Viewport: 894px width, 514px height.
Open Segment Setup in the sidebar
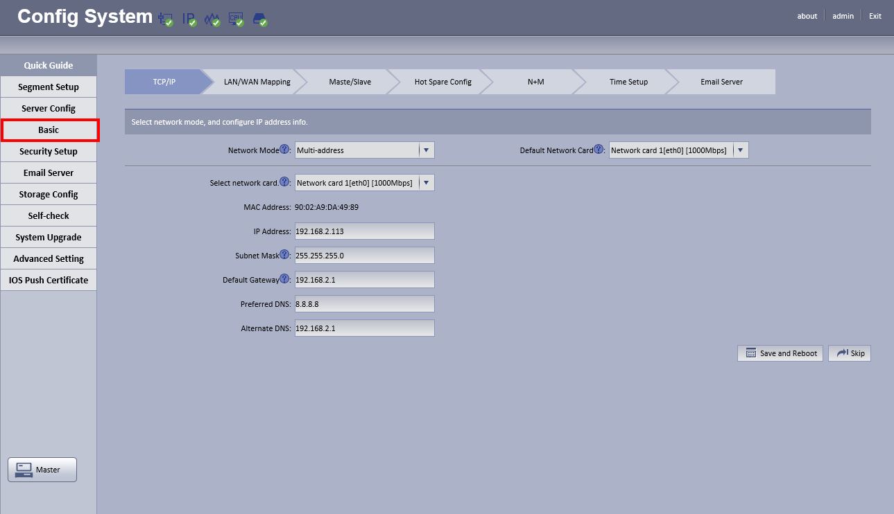tap(49, 87)
